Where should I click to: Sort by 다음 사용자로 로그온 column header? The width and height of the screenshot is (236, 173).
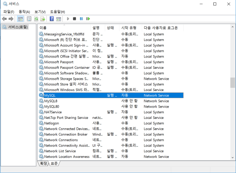tap(162, 28)
